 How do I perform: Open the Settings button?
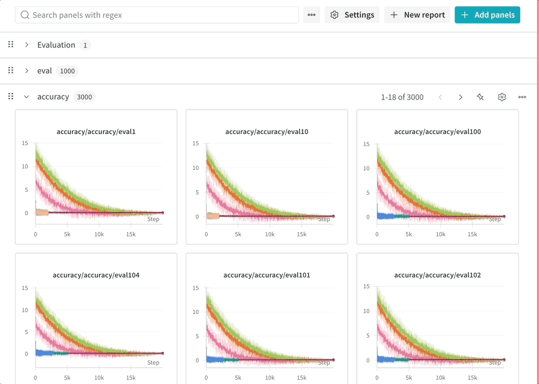(x=352, y=15)
